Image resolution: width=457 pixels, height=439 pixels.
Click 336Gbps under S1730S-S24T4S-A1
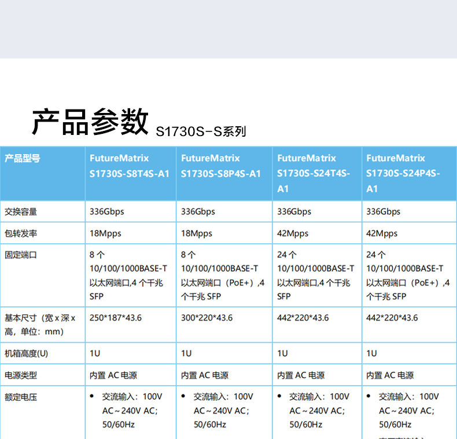pos(294,211)
